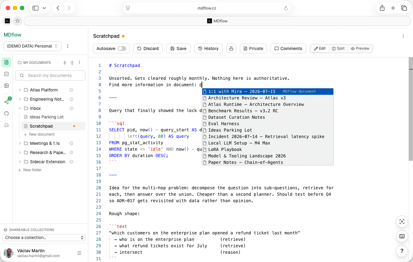Click the Private visibility button
The width and height of the screenshot is (413, 262).
(253, 48)
